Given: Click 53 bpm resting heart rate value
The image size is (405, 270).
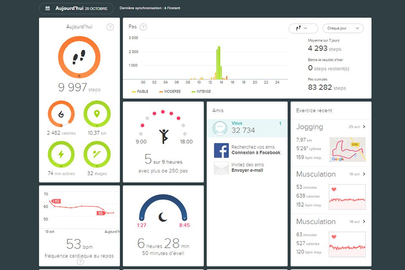Looking at the screenshot, I should coord(79,244).
